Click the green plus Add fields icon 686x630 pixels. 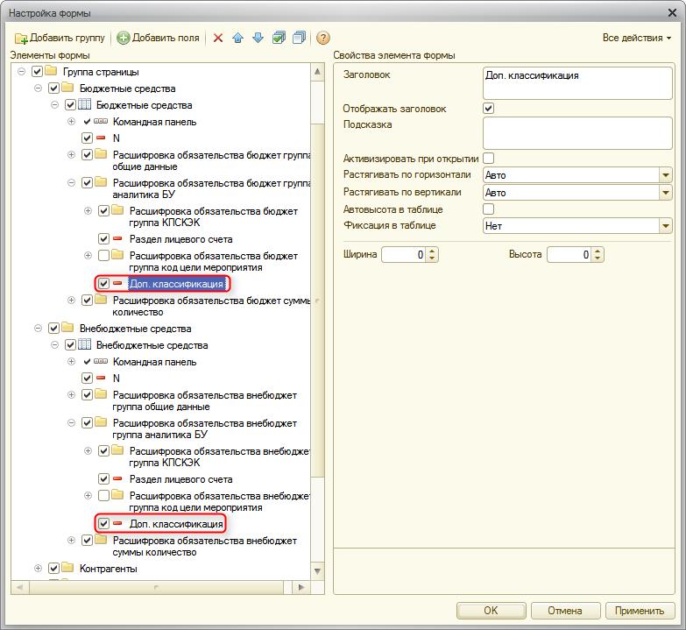pos(124,38)
